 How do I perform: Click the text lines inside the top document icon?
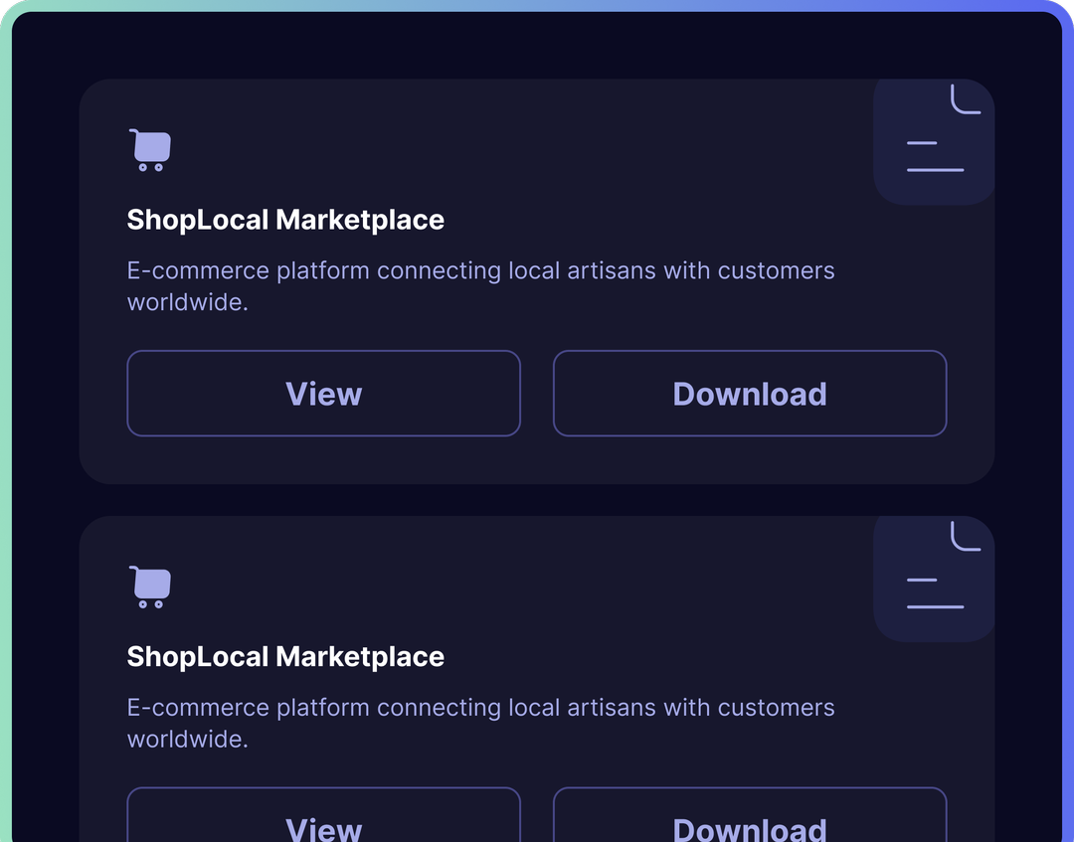[x=935, y=157]
